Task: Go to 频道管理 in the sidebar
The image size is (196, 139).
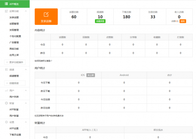Action: pyautogui.click(x=14, y=76)
